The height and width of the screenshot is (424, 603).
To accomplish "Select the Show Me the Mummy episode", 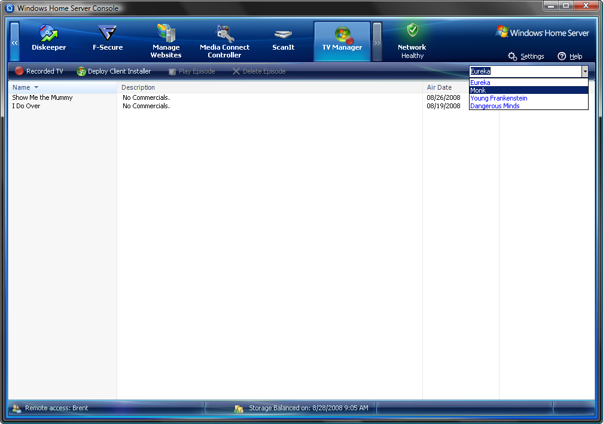I will [x=42, y=97].
